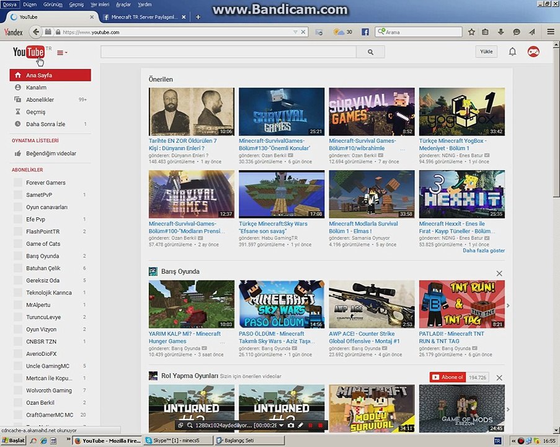This screenshot has height=447, width=560.
Task: Click the YouTube logo
Action: pyautogui.click(x=29, y=52)
